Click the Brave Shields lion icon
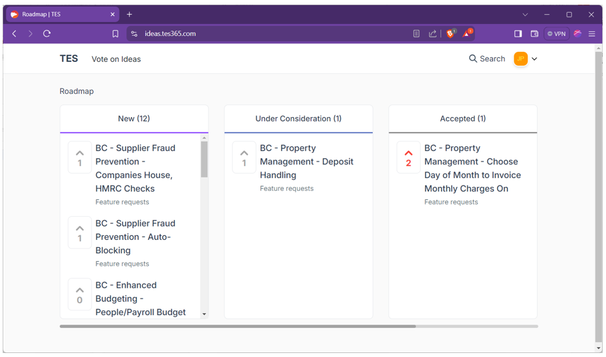The width and height of the screenshot is (606, 357). (x=451, y=34)
